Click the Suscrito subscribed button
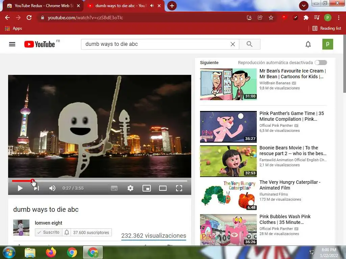Viewport: 346px width, 259px height. click(x=48, y=232)
